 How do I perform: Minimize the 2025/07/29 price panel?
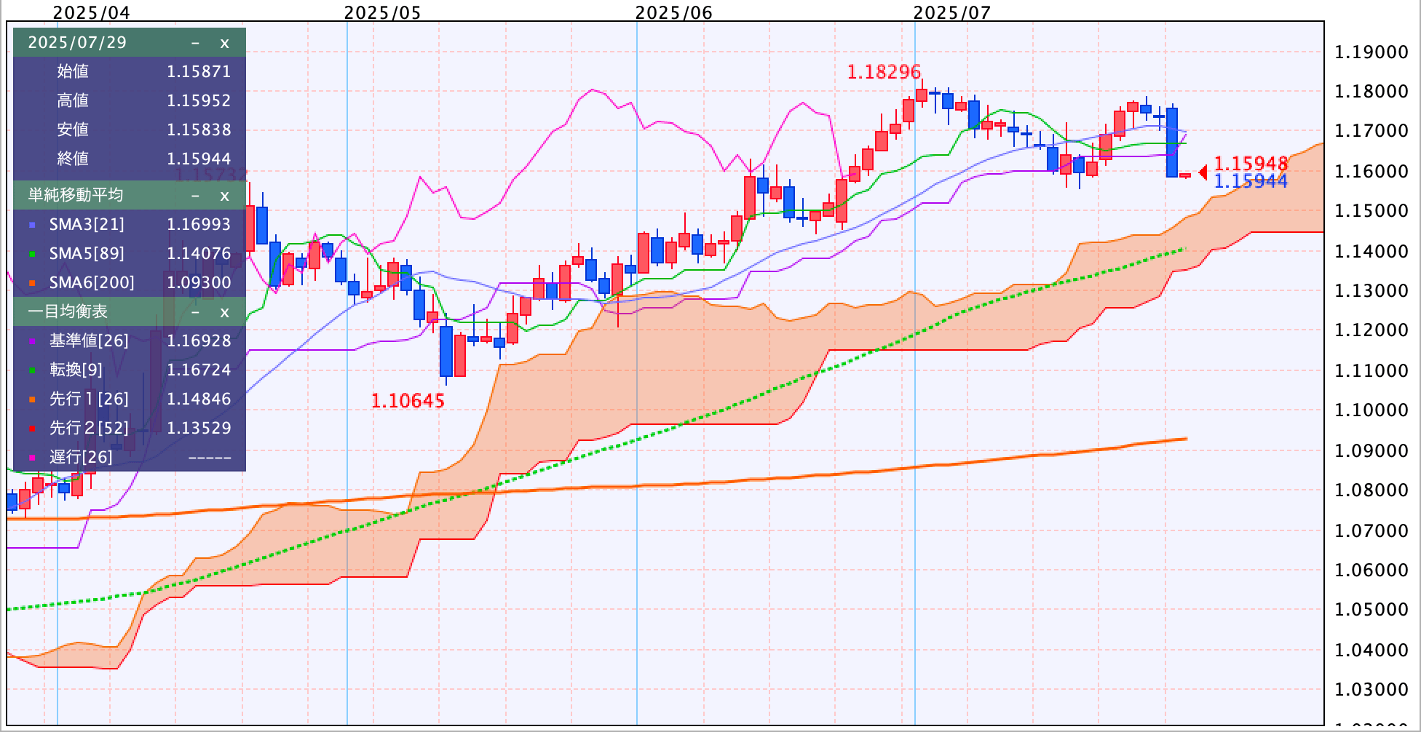point(195,43)
